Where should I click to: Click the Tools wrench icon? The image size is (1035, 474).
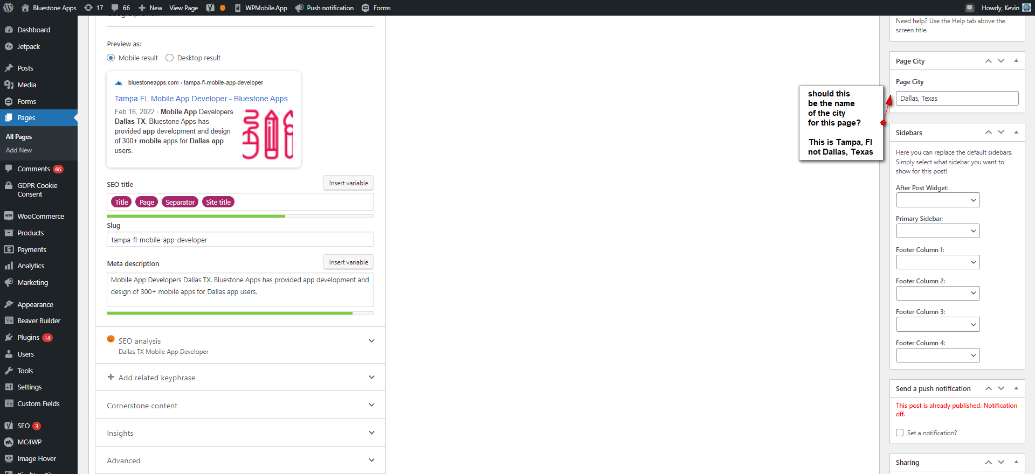coord(9,371)
